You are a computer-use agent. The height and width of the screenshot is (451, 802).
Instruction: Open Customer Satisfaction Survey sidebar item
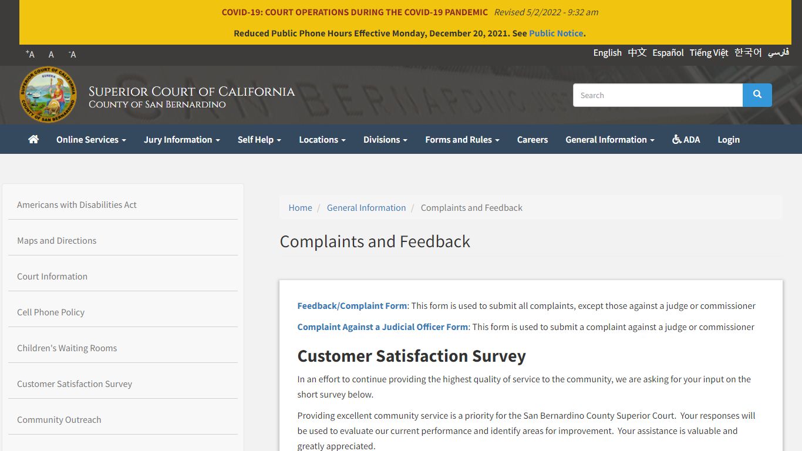tap(123, 383)
